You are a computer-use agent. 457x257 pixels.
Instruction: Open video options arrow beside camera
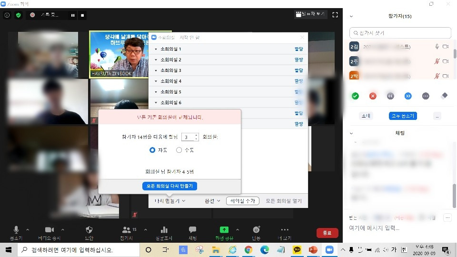62,230
